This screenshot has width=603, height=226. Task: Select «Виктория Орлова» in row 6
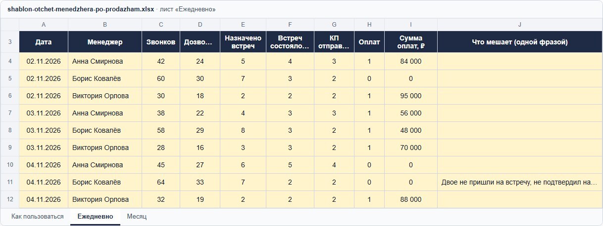coord(105,96)
